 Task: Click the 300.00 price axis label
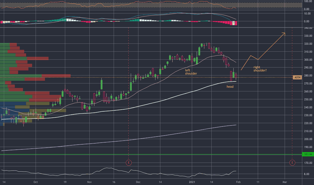[x=308, y=60]
